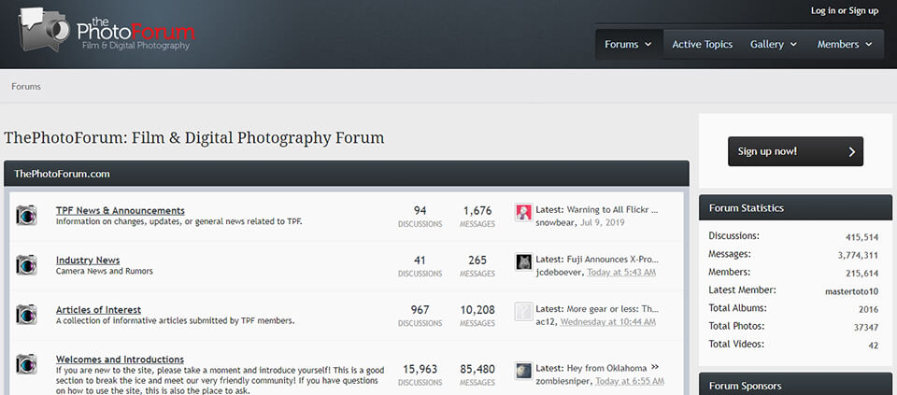Click 15,963 discussions count
This screenshot has height=395, width=897.
(x=420, y=369)
